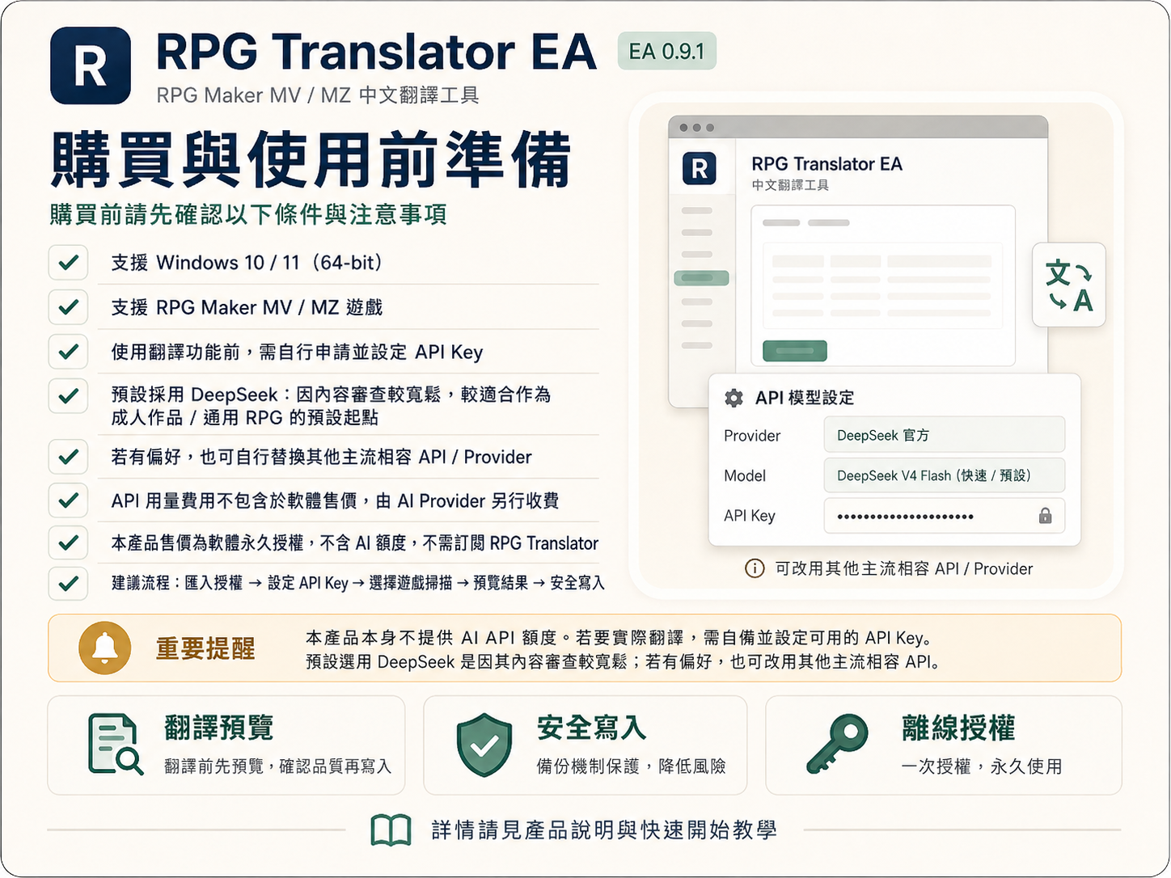The width and height of the screenshot is (1171, 878).
Task: Toggle checkbox for 需自行申請並設定 API Key
Action: [x=68, y=352]
